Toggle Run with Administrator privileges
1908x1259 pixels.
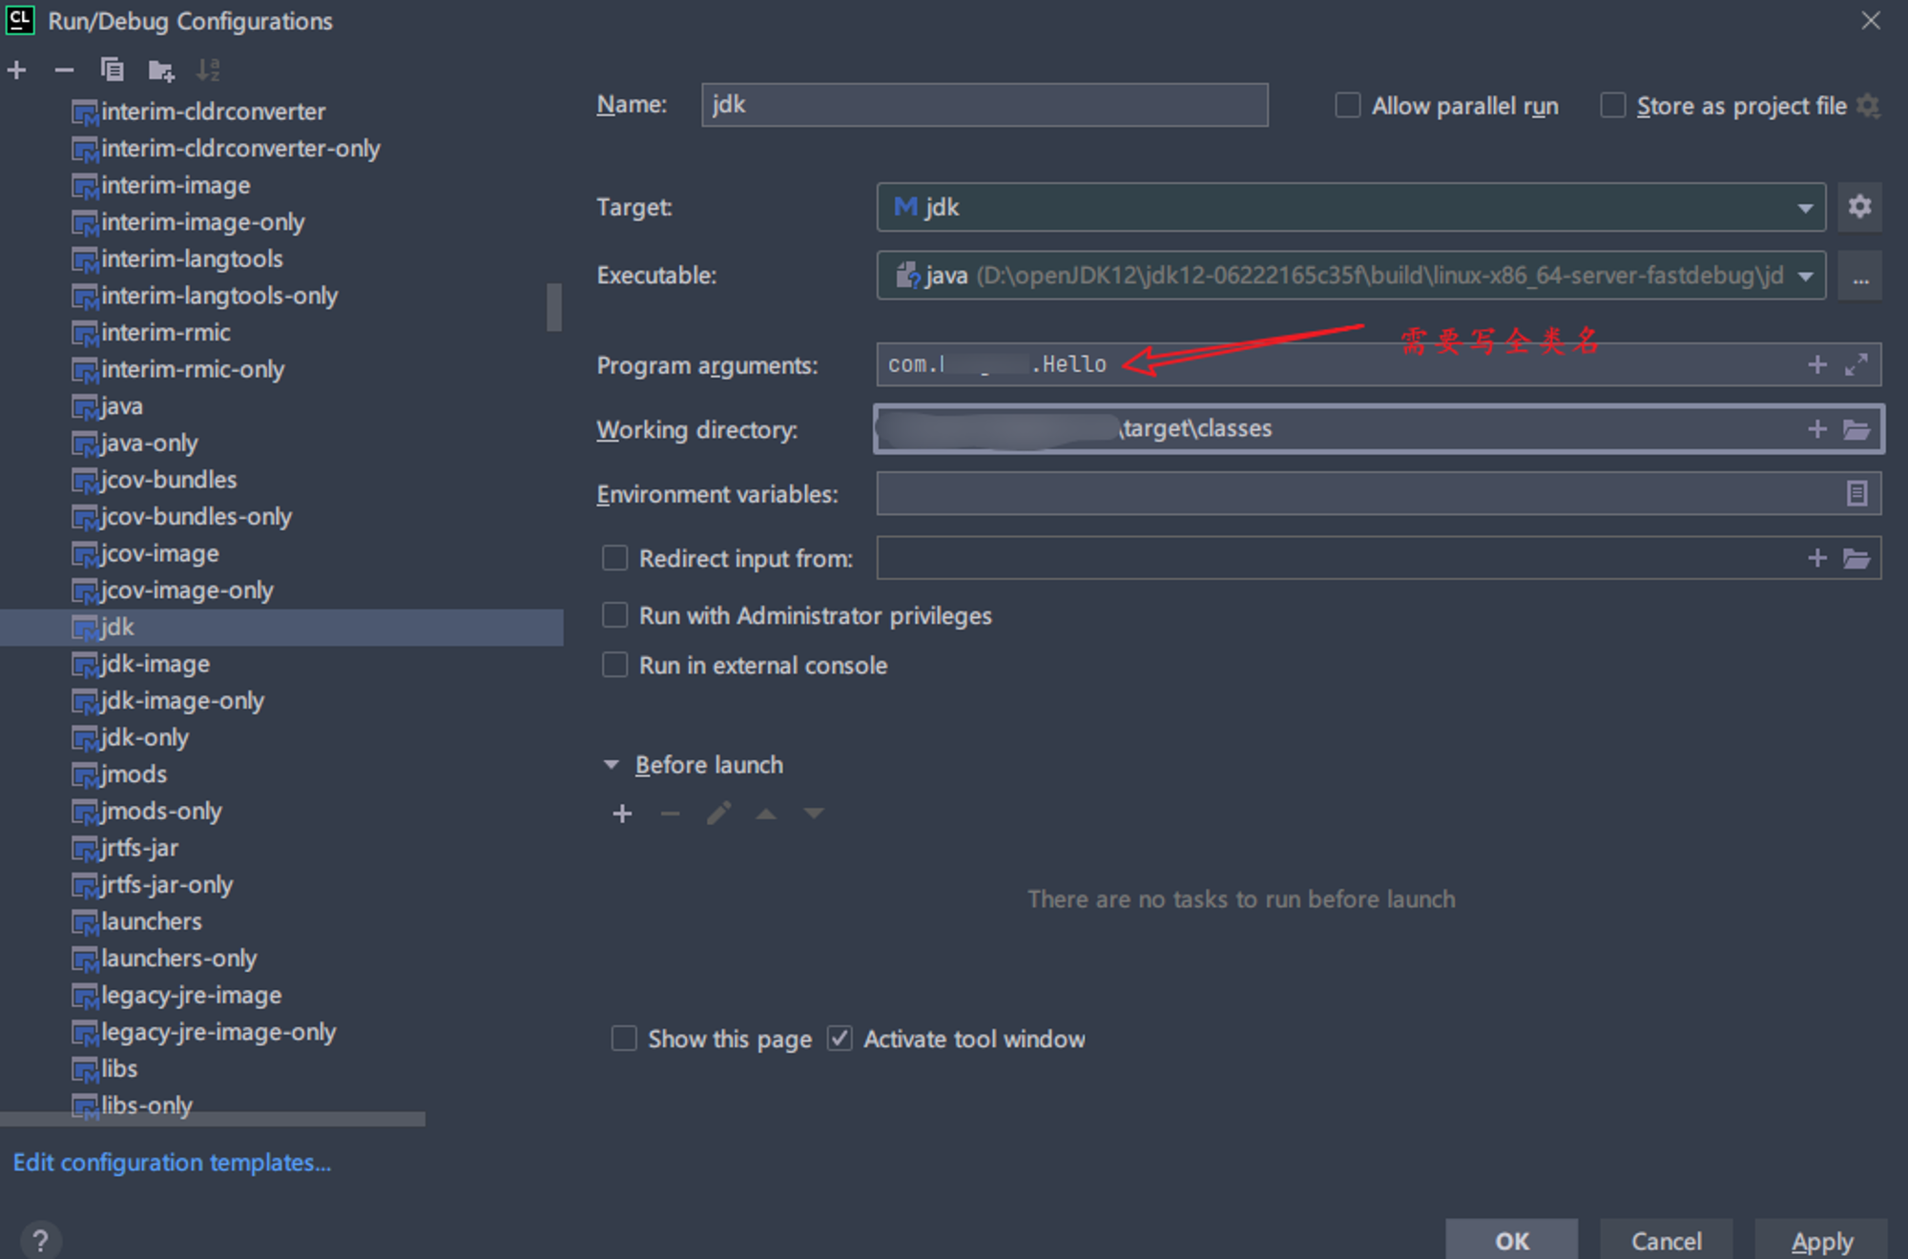pos(614,615)
